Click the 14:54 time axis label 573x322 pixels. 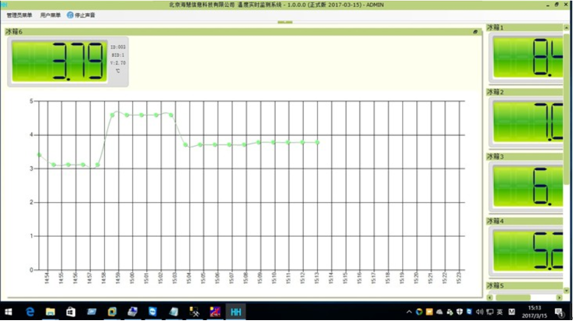[x=46, y=278]
